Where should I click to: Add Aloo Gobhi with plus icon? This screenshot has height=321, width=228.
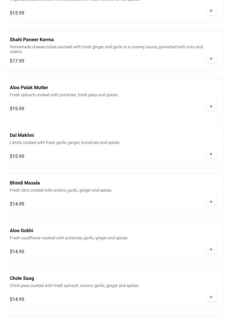tap(211, 249)
